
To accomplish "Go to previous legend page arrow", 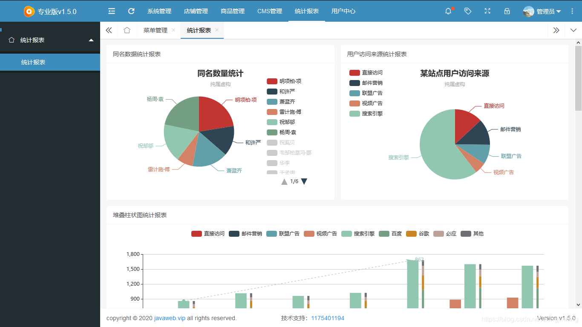I will tap(285, 181).
